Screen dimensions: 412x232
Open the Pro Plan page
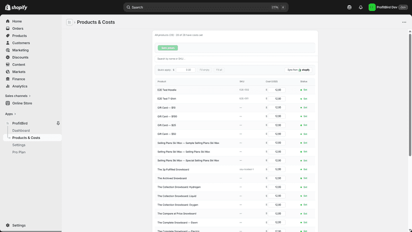click(x=18, y=152)
